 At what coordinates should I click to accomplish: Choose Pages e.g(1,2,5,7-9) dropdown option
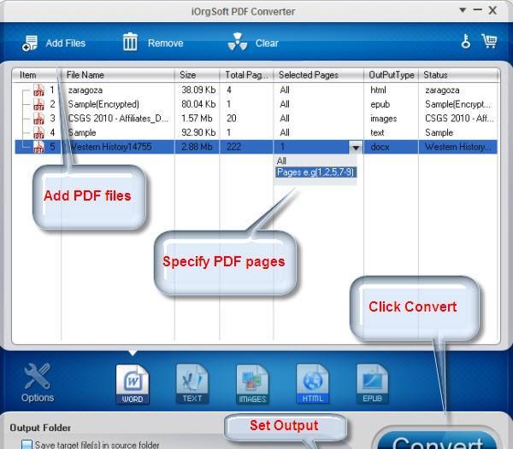coord(315,172)
